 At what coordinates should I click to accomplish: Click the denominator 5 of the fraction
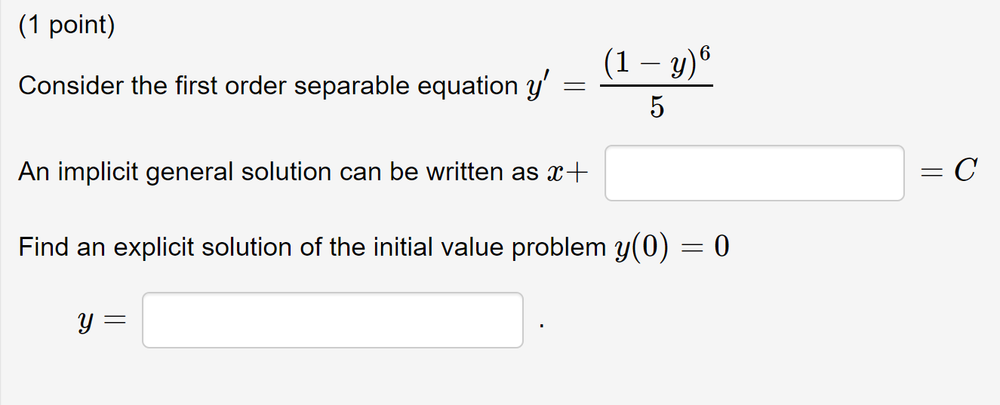click(656, 109)
